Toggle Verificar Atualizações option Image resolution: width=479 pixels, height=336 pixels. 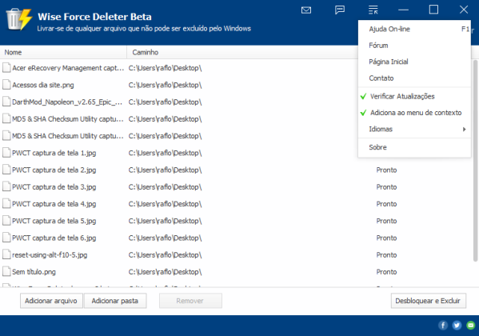click(x=414, y=96)
